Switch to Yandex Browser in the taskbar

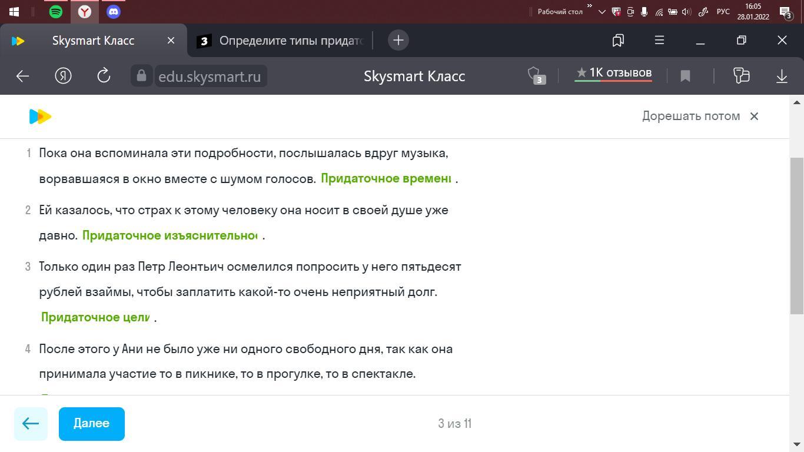[x=85, y=11]
